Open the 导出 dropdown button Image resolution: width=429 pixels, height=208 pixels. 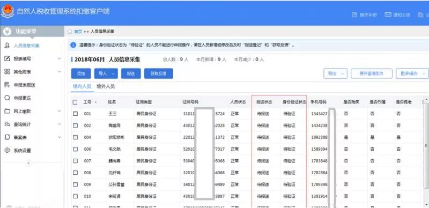(x=336, y=73)
